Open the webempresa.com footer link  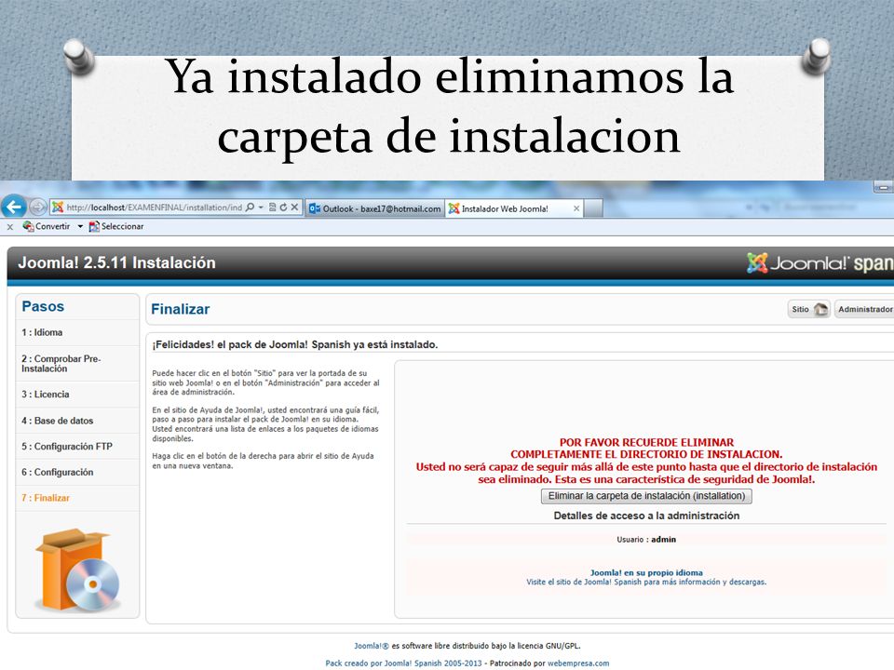578,663
